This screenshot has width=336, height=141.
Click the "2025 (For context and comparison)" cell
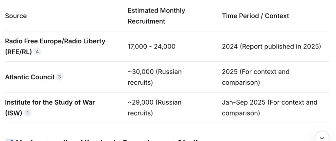256,77
